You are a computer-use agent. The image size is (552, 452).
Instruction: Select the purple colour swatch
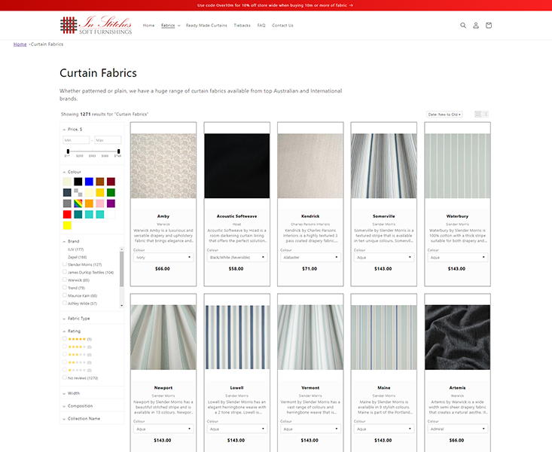coord(111,203)
